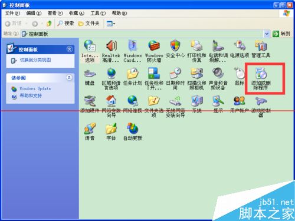The height and width of the screenshot is (221, 295).
Task: Open 电源选项 power options
Action: [x=240, y=49]
